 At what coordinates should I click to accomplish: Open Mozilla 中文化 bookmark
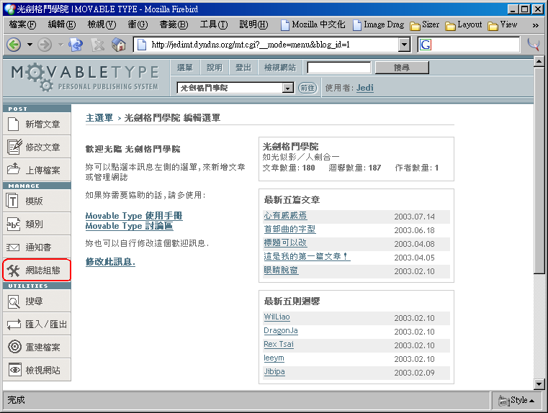point(313,24)
